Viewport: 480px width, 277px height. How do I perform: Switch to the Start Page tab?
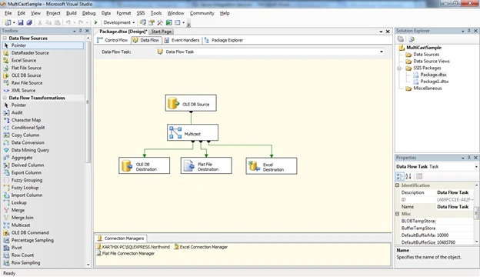162,32
